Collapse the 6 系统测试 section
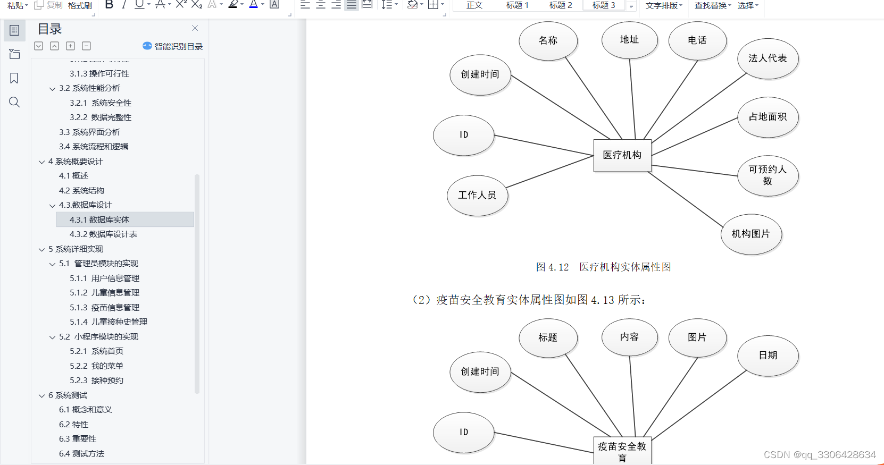Image resolution: width=884 pixels, height=465 pixels. coord(41,395)
